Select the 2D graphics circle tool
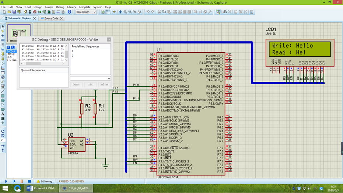 pyautogui.click(x=3, y=100)
